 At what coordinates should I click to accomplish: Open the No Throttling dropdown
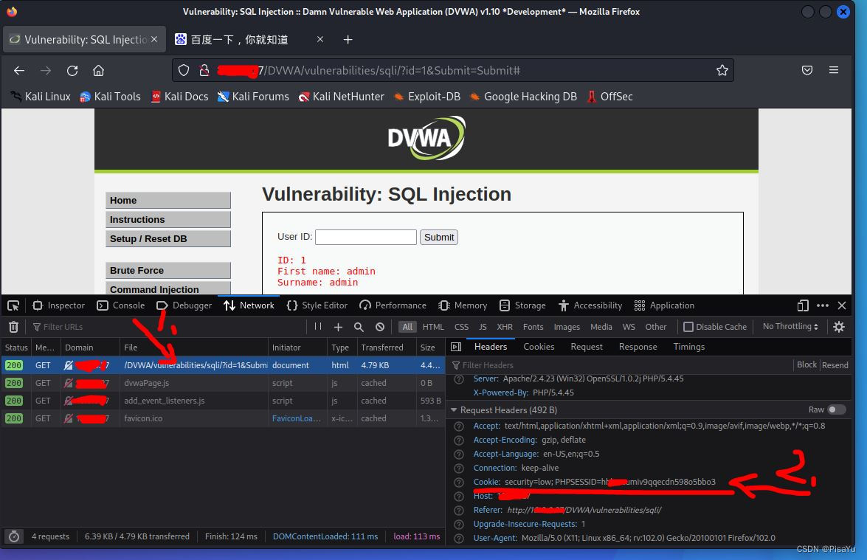coord(790,327)
